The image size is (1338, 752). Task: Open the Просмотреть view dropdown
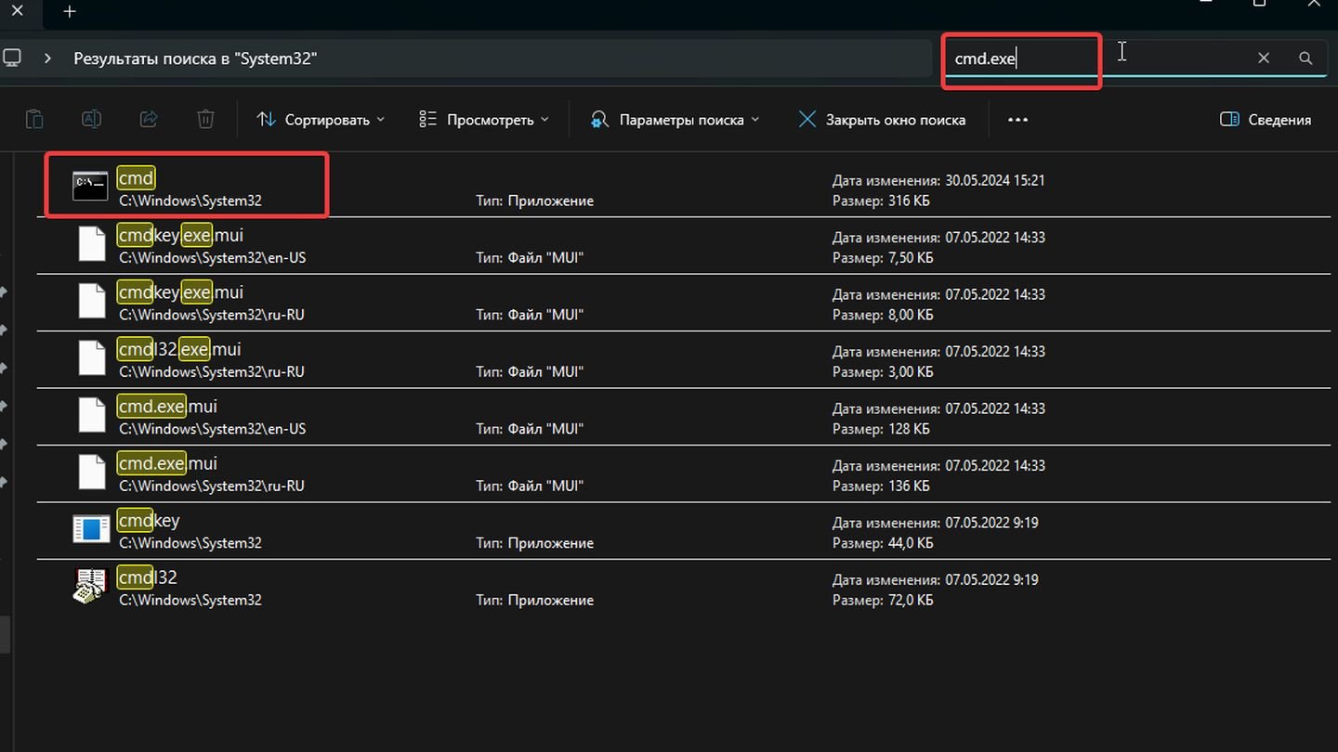[x=483, y=120]
